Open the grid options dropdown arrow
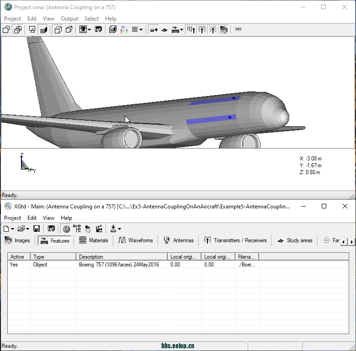The height and width of the screenshot is (351, 356). (141, 30)
